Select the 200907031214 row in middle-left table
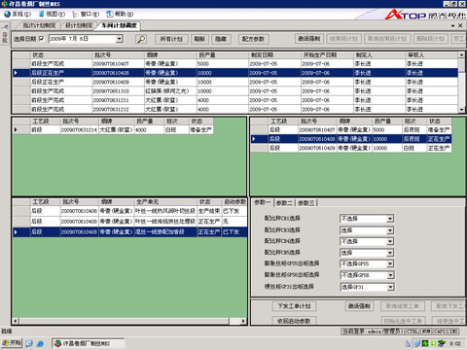Viewport: 467px width, 350px height. coord(113,129)
